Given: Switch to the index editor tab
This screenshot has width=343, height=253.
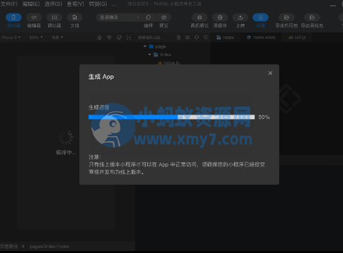Looking at the screenshot, I should [x=225, y=37].
